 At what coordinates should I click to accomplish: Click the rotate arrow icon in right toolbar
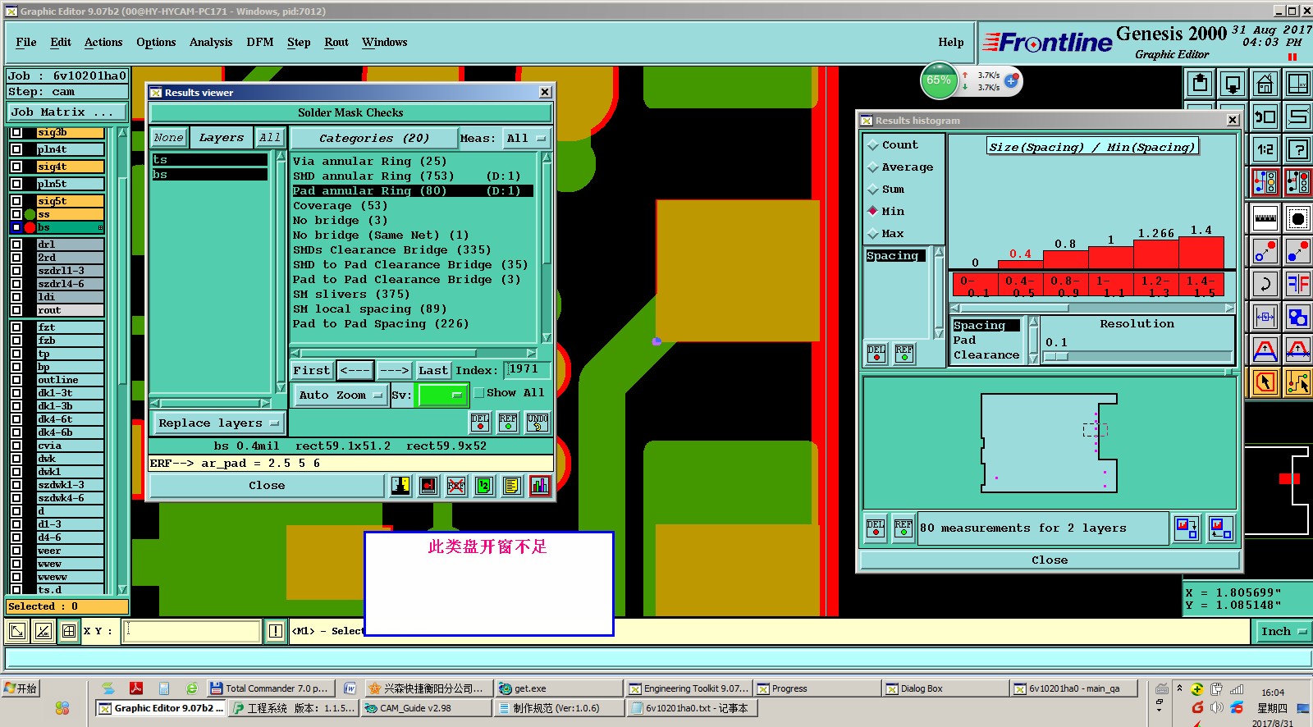tap(1265, 284)
